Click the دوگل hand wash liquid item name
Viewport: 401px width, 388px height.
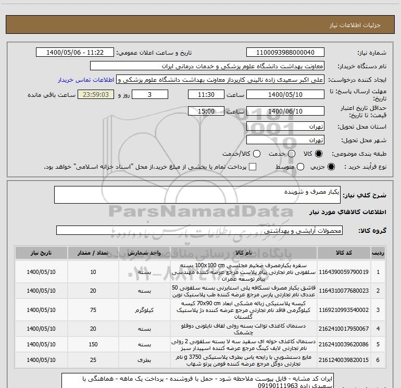(x=244, y=360)
